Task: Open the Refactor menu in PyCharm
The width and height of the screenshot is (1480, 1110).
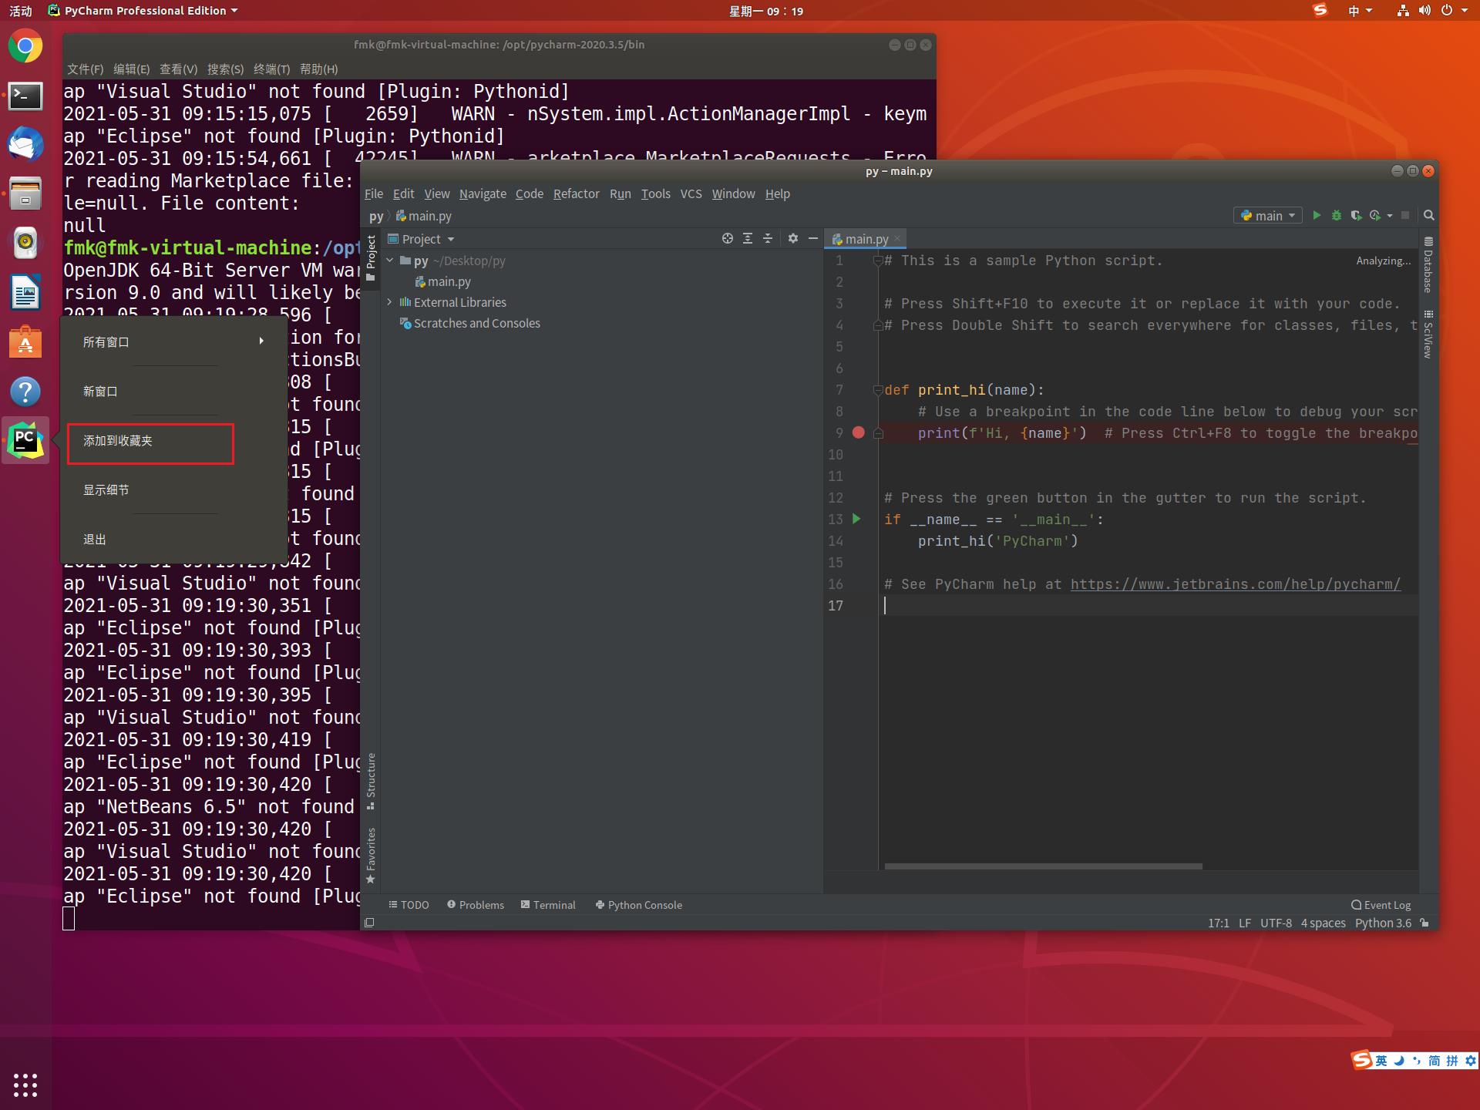Action: [576, 193]
